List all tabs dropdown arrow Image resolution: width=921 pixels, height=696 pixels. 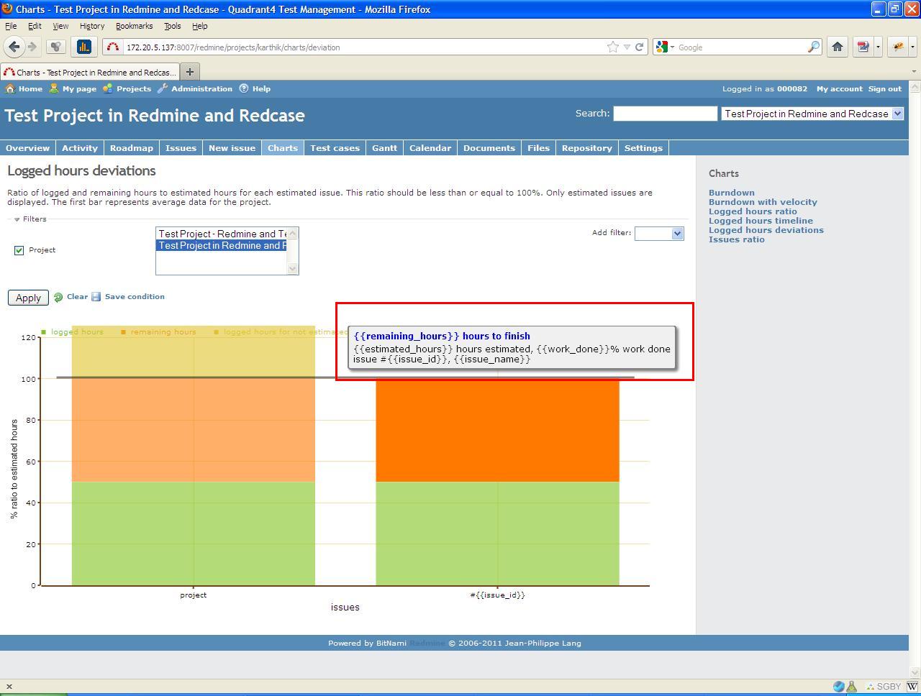coord(914,72)
